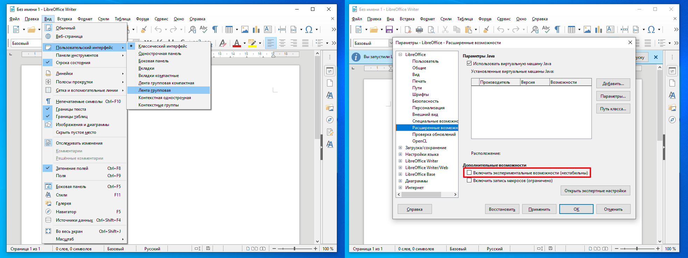Click the Добавить button

click(x=613, y=83)
